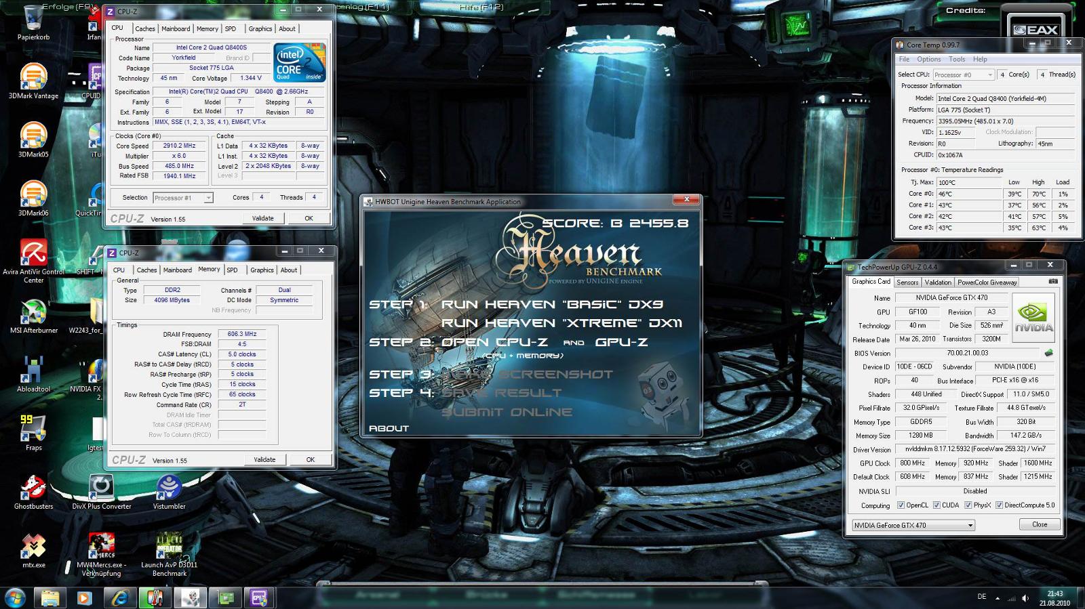Click the NVIDIA logo in GPU-Z
Image resolution: width=1085 pixels, height=609 pixels.
point(1033,317)
